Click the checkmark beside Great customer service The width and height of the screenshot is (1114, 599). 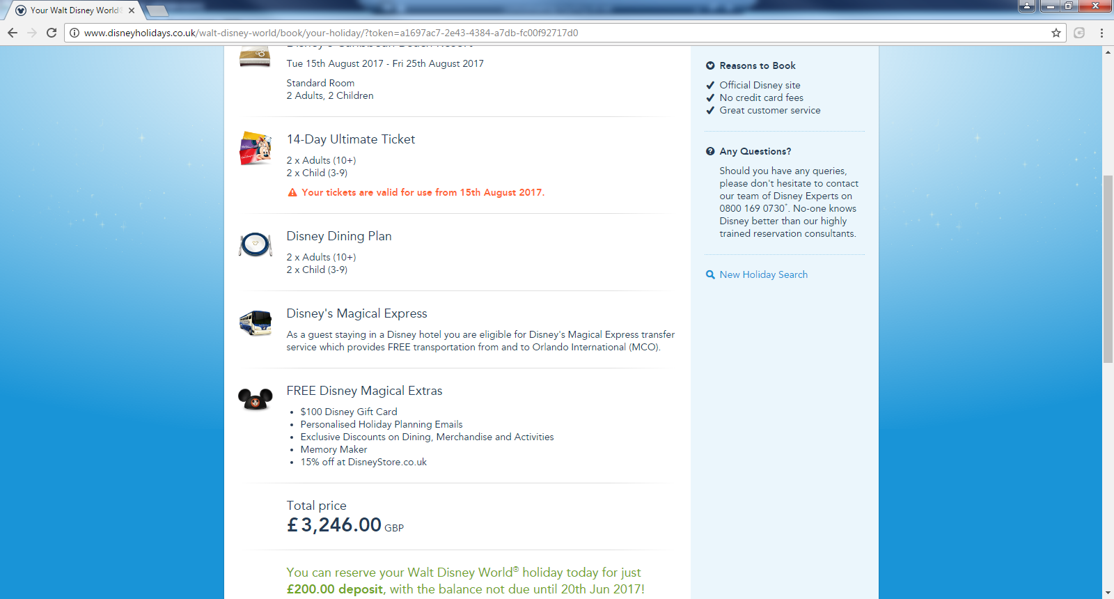[x=710, y=110]
